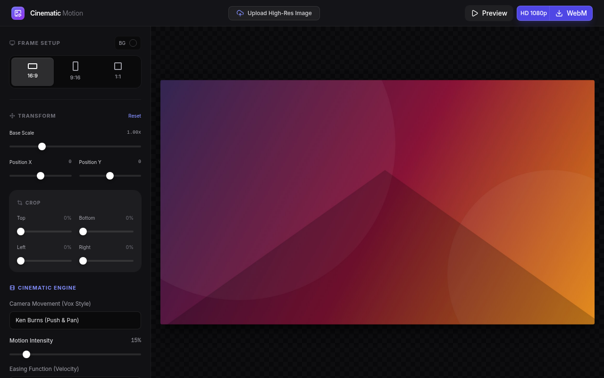Click the Motion Intensity slider handle

(26, 354)
